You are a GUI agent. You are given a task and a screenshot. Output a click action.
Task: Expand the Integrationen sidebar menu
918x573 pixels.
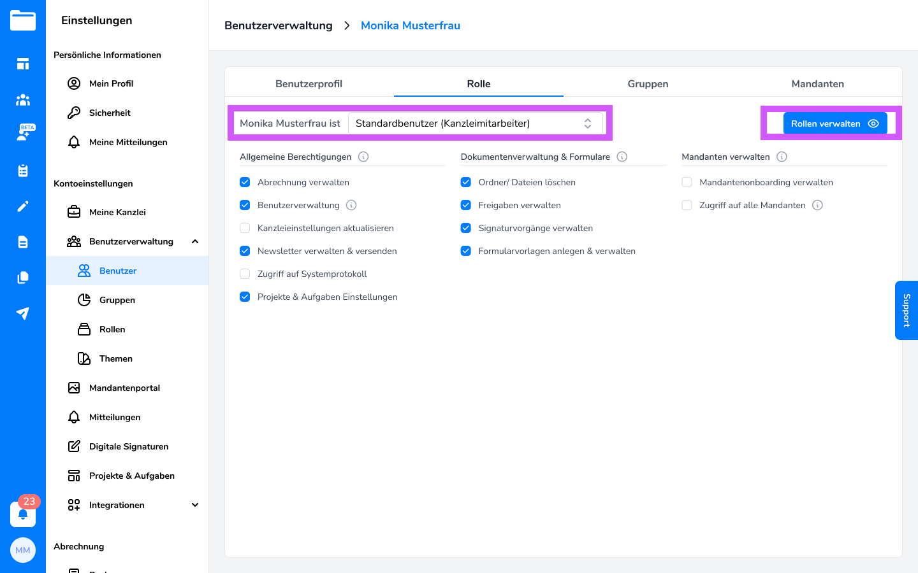(195, 505)
